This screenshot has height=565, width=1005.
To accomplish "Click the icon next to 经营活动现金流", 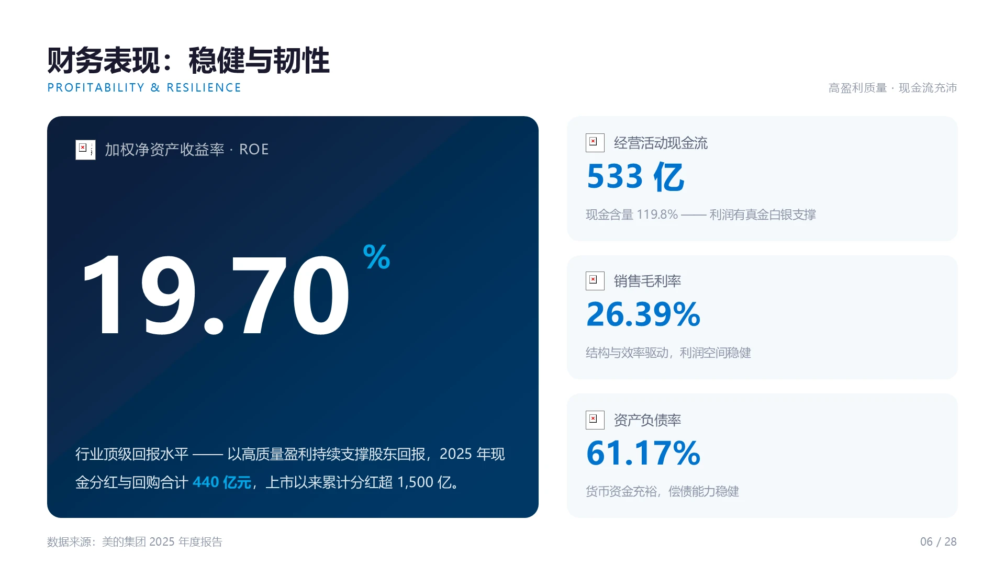I will [595, 143].
